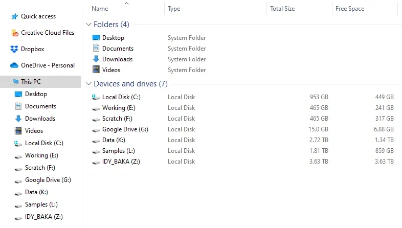This screenshot has height=228, width=402.
Task: Click the Videos film icon in sidebar
Action: 18,131
